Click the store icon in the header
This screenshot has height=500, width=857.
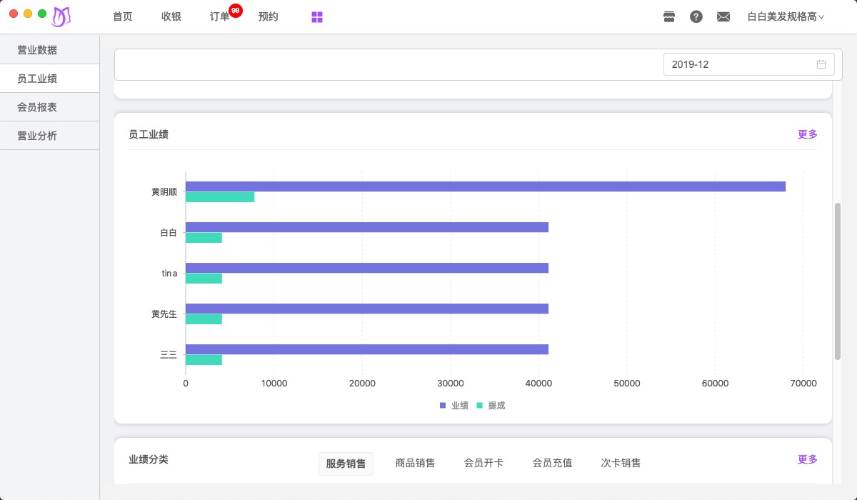click(669, 16)
